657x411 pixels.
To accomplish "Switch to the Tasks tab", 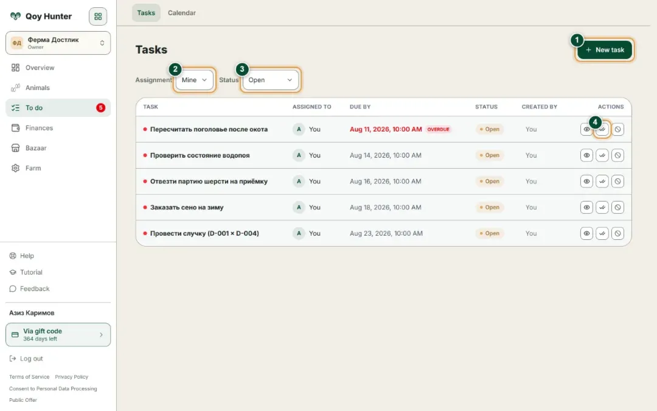I will tap(146, 13).
